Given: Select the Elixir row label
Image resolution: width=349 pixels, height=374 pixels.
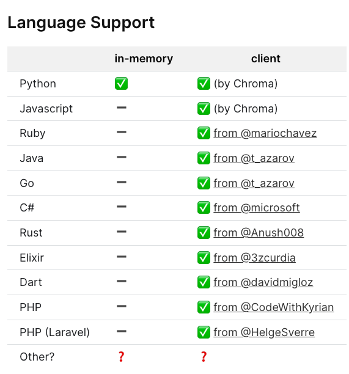Looking at the screenshot, I should pyautogui.click(x=32, y=258).
